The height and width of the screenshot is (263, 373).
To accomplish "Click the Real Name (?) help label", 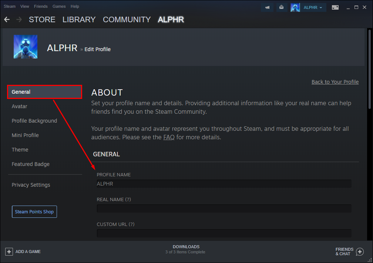I will point(114,199).
